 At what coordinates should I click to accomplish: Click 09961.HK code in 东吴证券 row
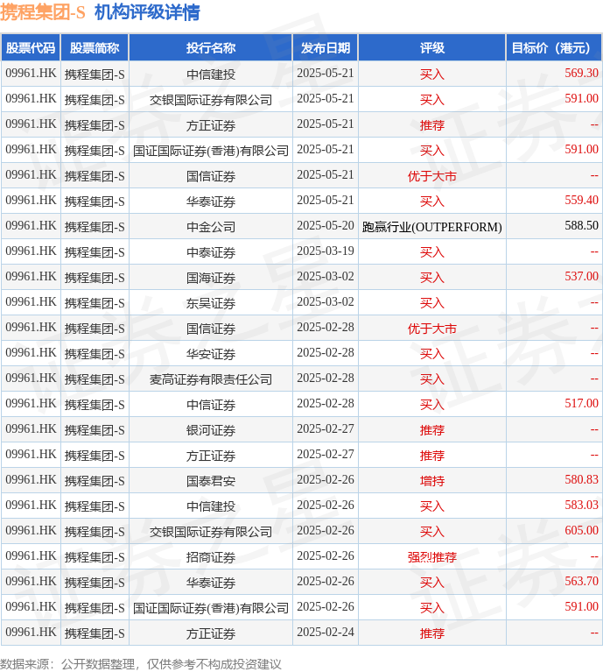31,302
